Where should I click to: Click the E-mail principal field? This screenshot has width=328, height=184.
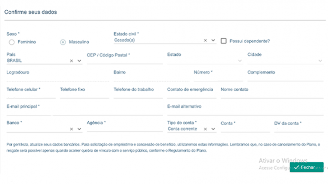click(x=84, y=112)
